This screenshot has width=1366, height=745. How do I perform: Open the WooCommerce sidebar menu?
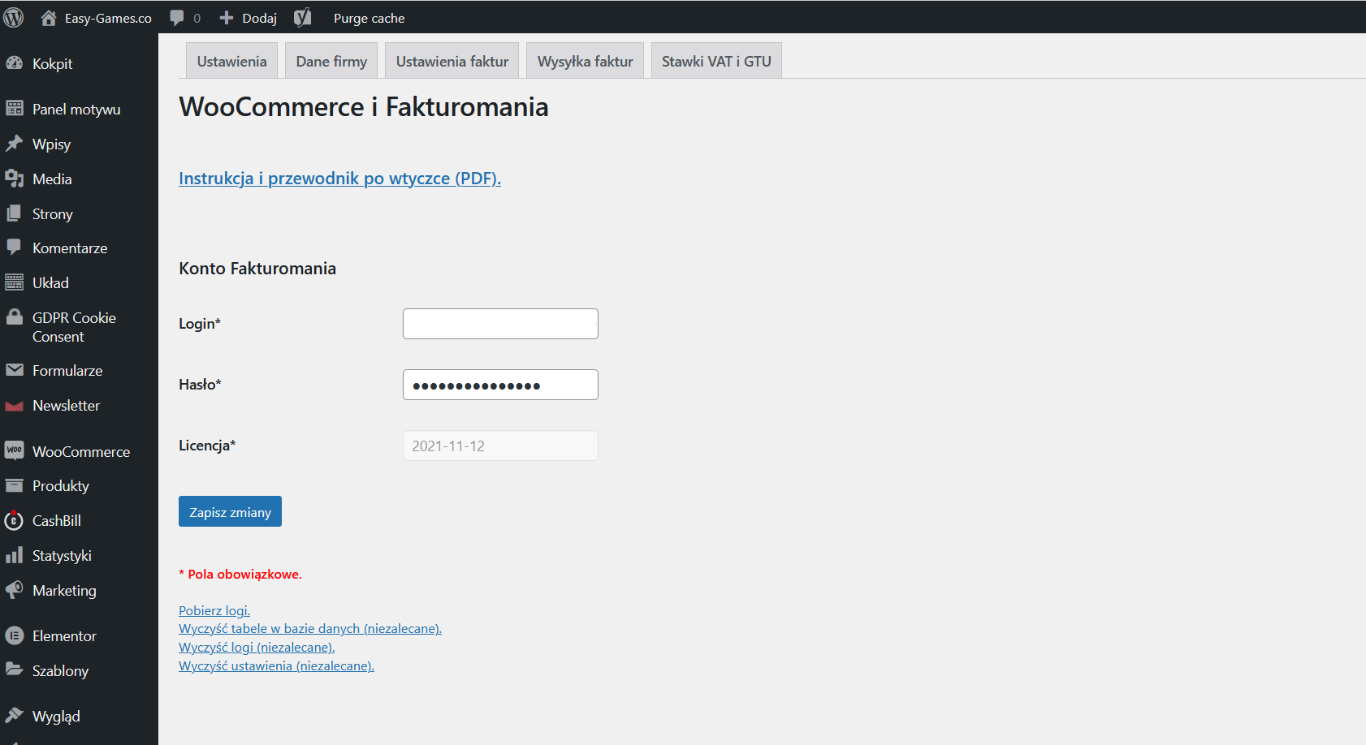point(80,452)
